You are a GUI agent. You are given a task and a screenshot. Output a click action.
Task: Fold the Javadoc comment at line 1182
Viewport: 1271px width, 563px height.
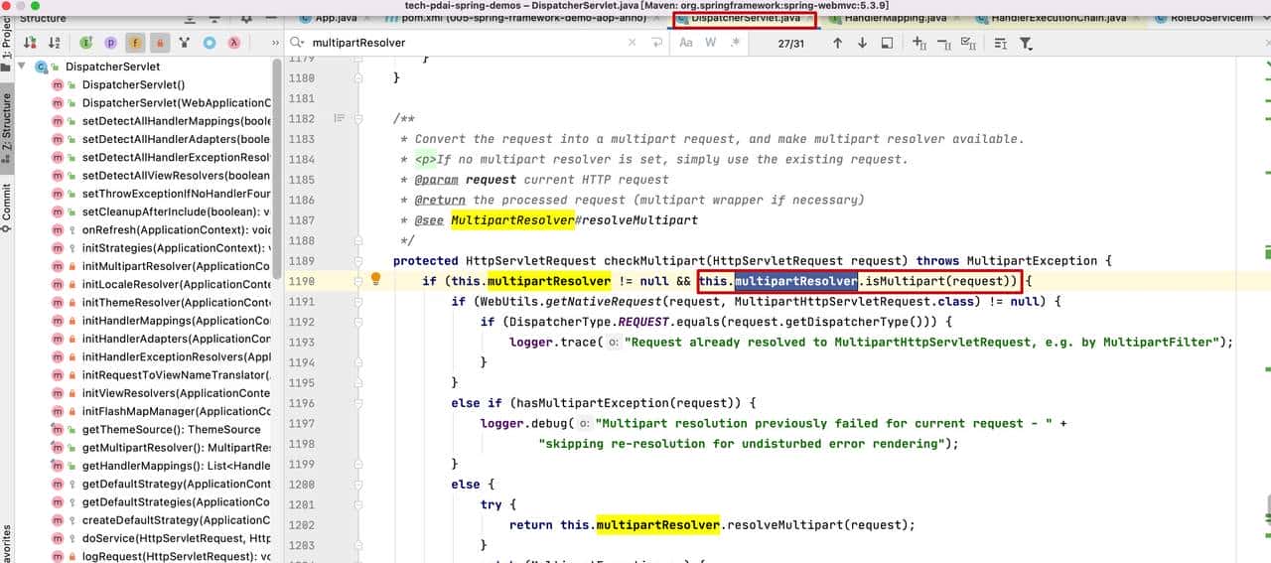(x=358, y=118)
